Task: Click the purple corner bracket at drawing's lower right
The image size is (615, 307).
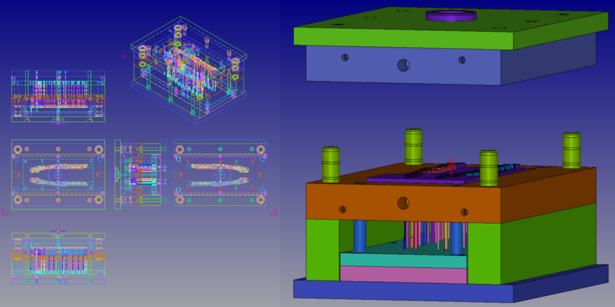Action: coord(274,211)
